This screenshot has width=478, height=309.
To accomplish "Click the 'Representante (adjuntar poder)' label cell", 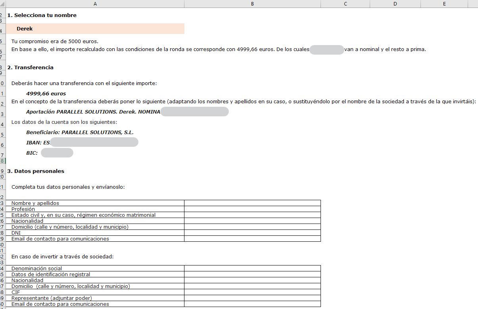I will (95, 298).
